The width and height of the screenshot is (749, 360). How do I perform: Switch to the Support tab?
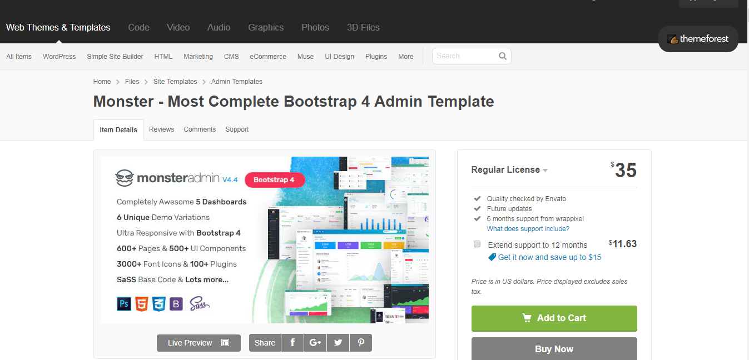click(x=237, y=129)
